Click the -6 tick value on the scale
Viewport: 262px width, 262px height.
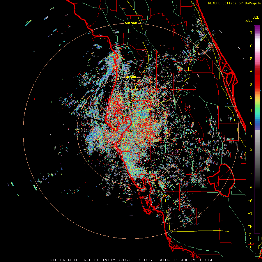[250, 201]
